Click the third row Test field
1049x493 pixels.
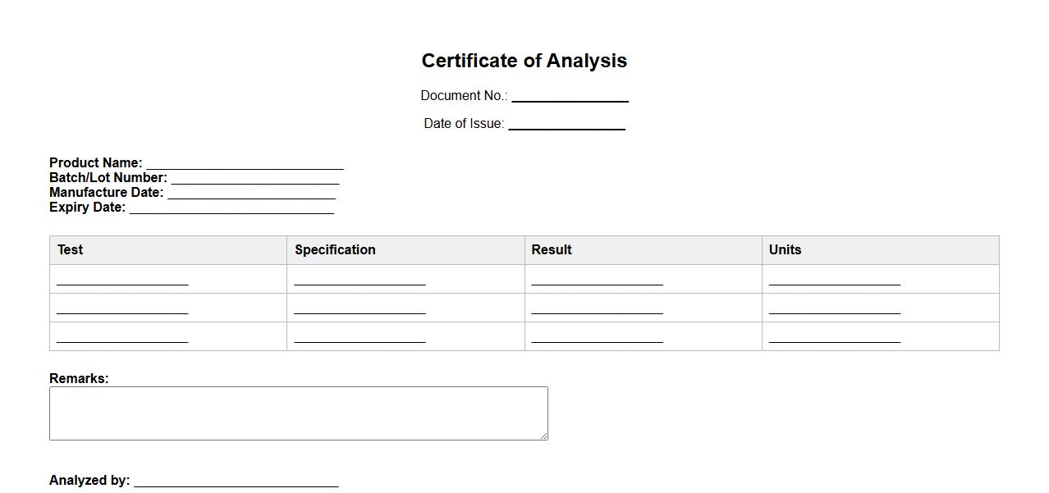pyautogui.click(x=122, y=336)
